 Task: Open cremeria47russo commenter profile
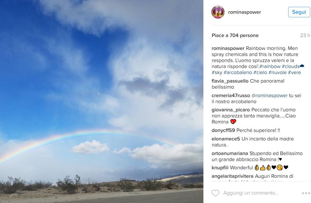click(x=231, y=95)
